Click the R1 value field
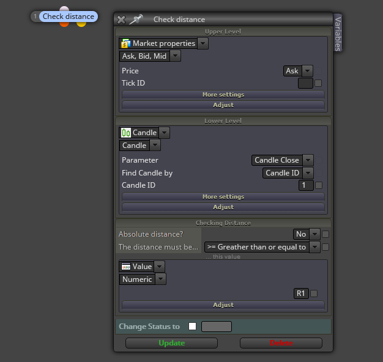Viewport: 383px width, 362px height. (x=301, y=294)
